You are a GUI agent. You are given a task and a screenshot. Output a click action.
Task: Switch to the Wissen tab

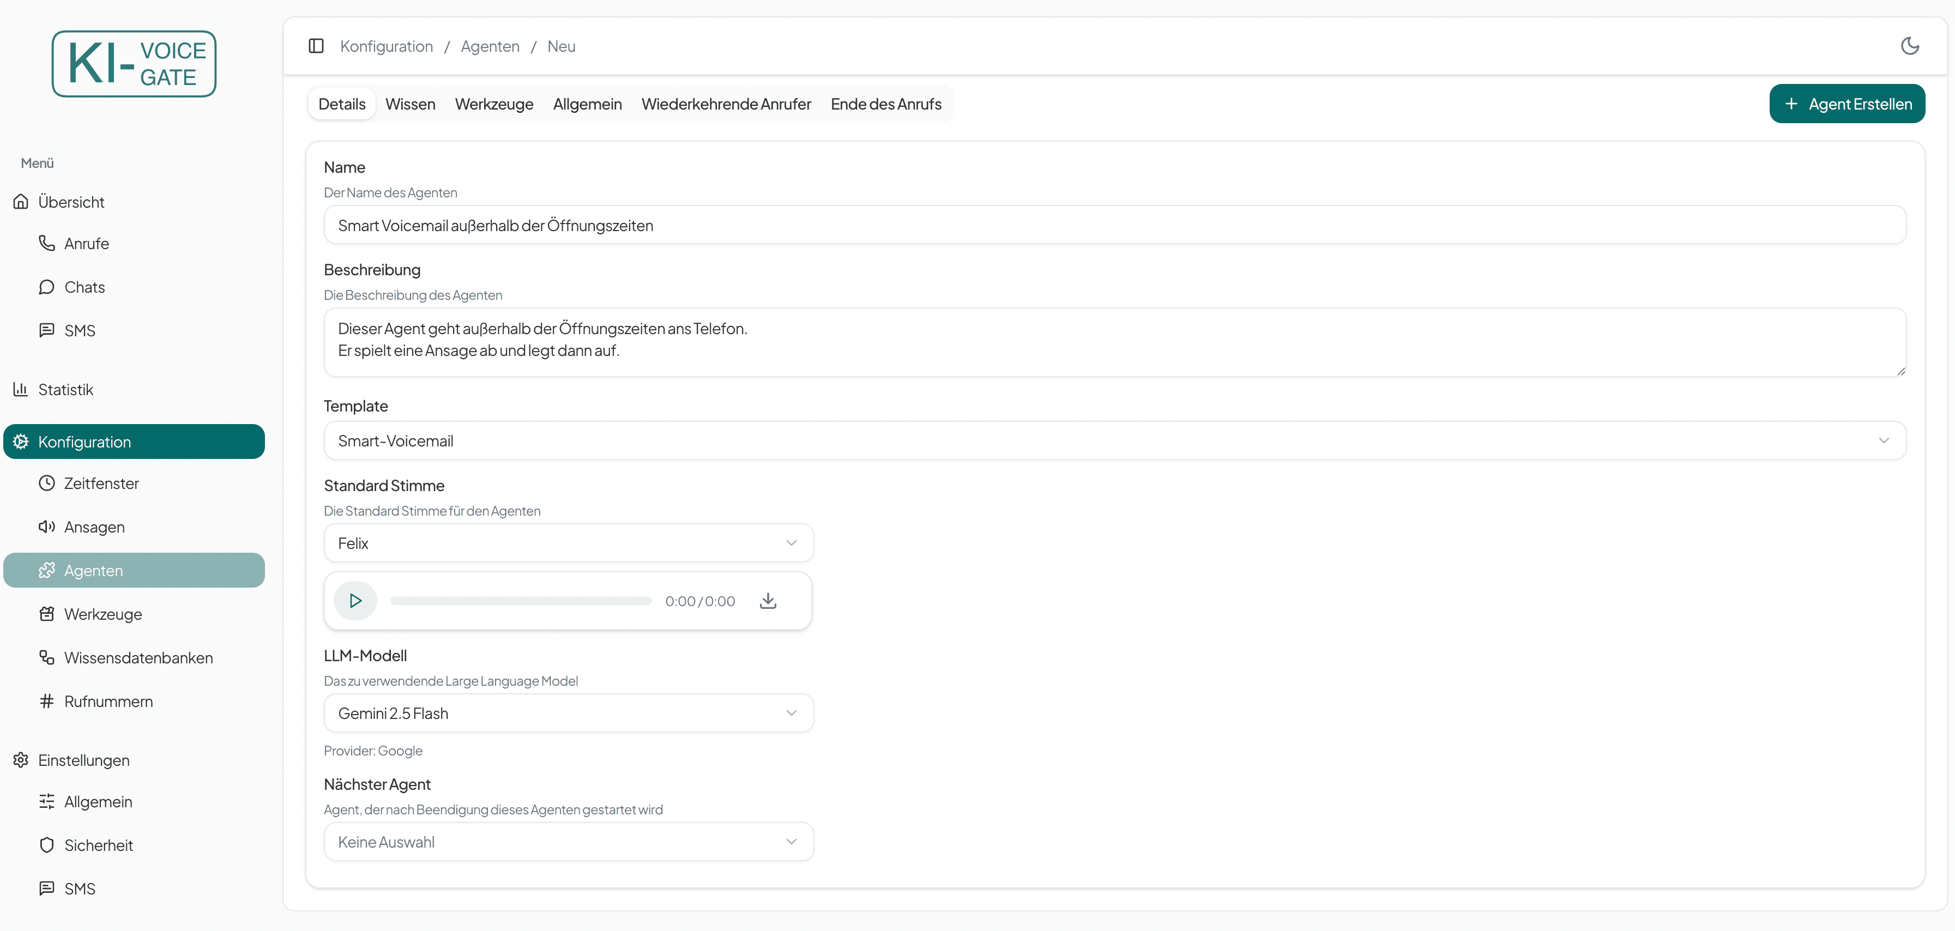point(410,104)
